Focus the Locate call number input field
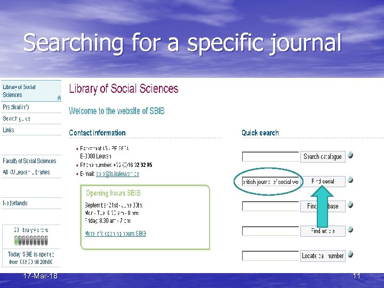The height and width of the screenshot is (288, 384). 270,255
